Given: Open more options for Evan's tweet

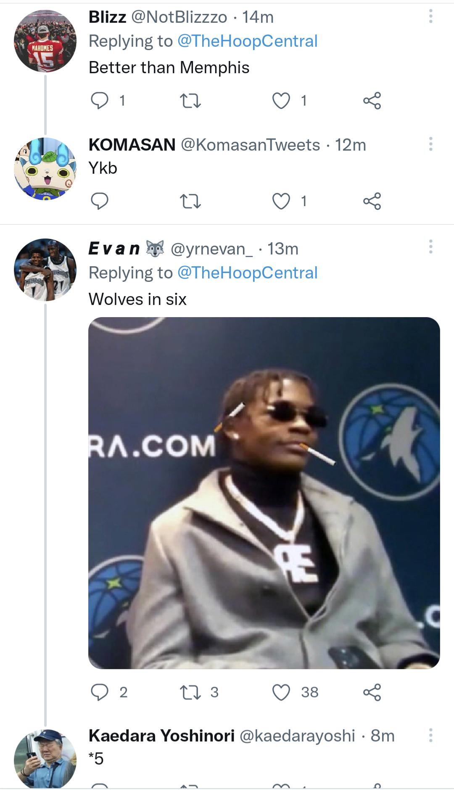Looking at the screenshot, I should (x=430, y=247).
